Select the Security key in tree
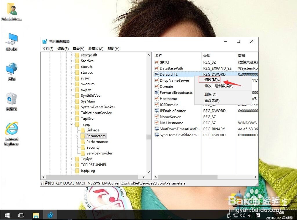Viewport: 297px width, 220px height. pos(93,148)
